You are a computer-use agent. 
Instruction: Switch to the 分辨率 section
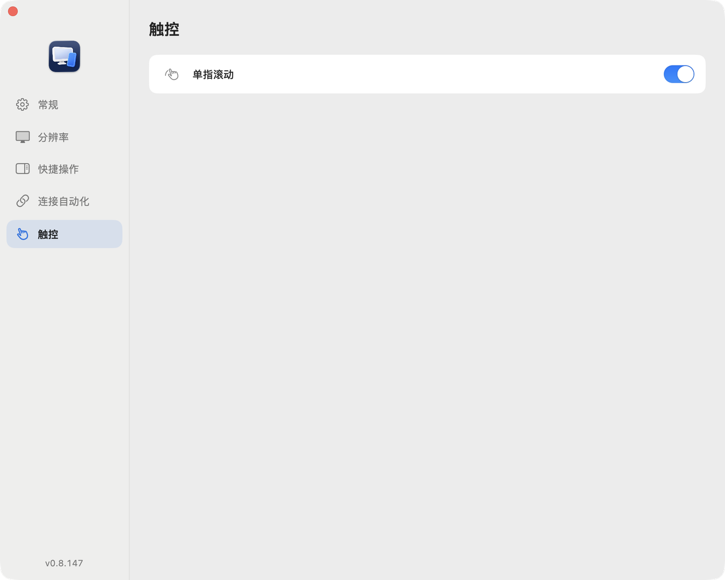click(x=64, y=137)
